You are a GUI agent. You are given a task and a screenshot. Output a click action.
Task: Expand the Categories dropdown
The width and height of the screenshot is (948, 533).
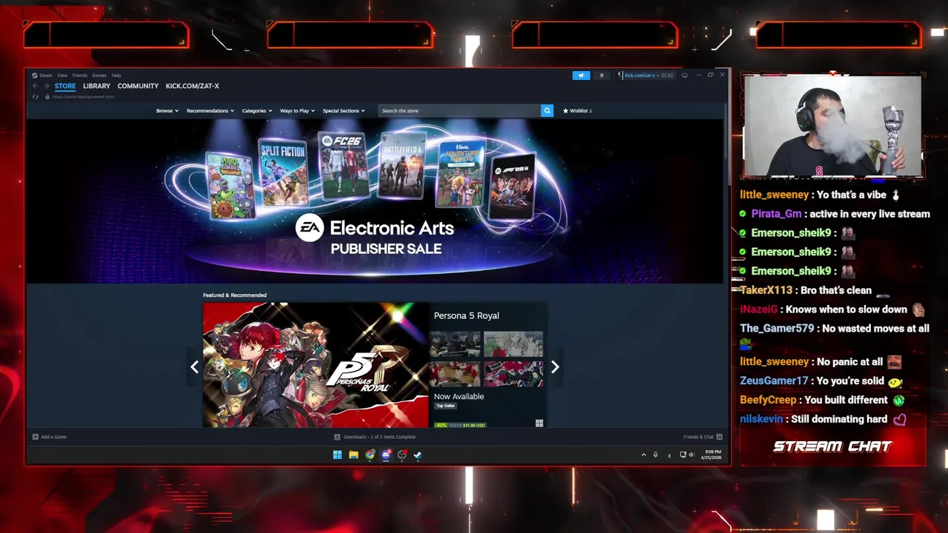[257, 110]
